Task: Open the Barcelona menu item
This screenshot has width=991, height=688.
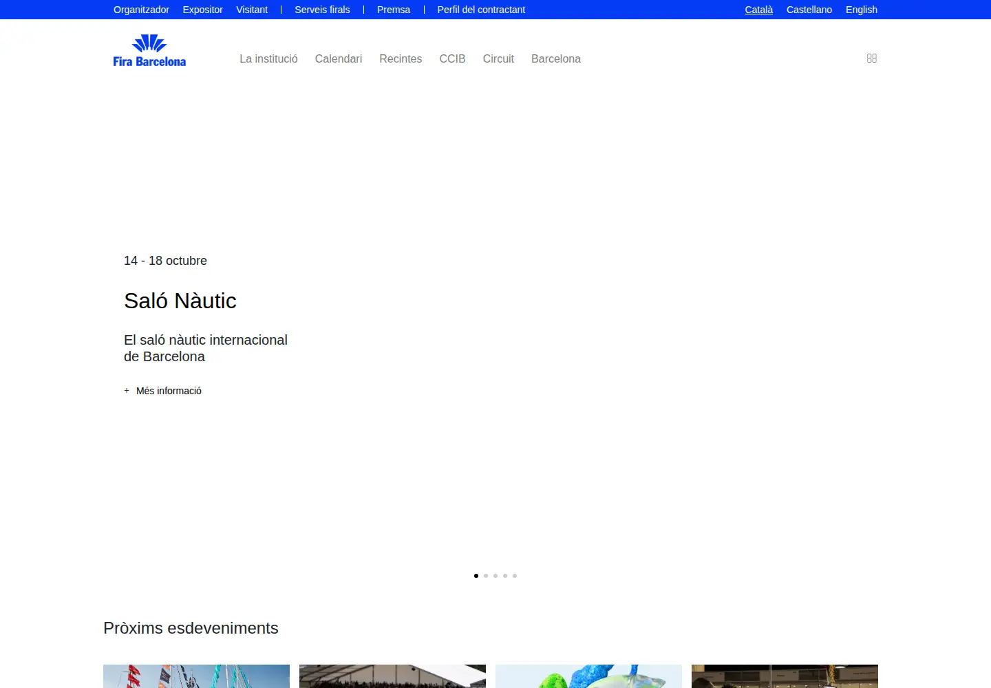Action: pos(556,59)
